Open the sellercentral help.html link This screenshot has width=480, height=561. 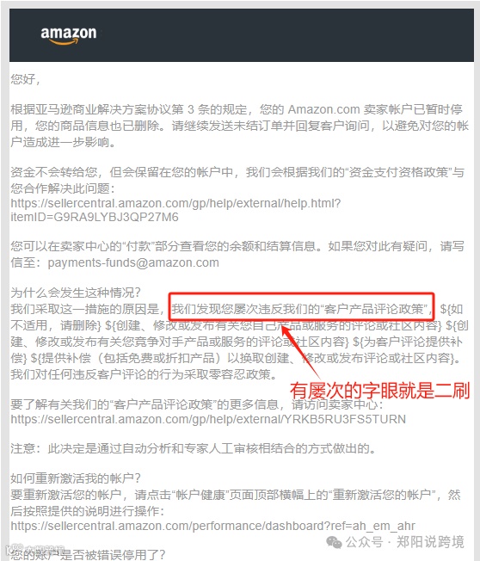coord(175,203)
